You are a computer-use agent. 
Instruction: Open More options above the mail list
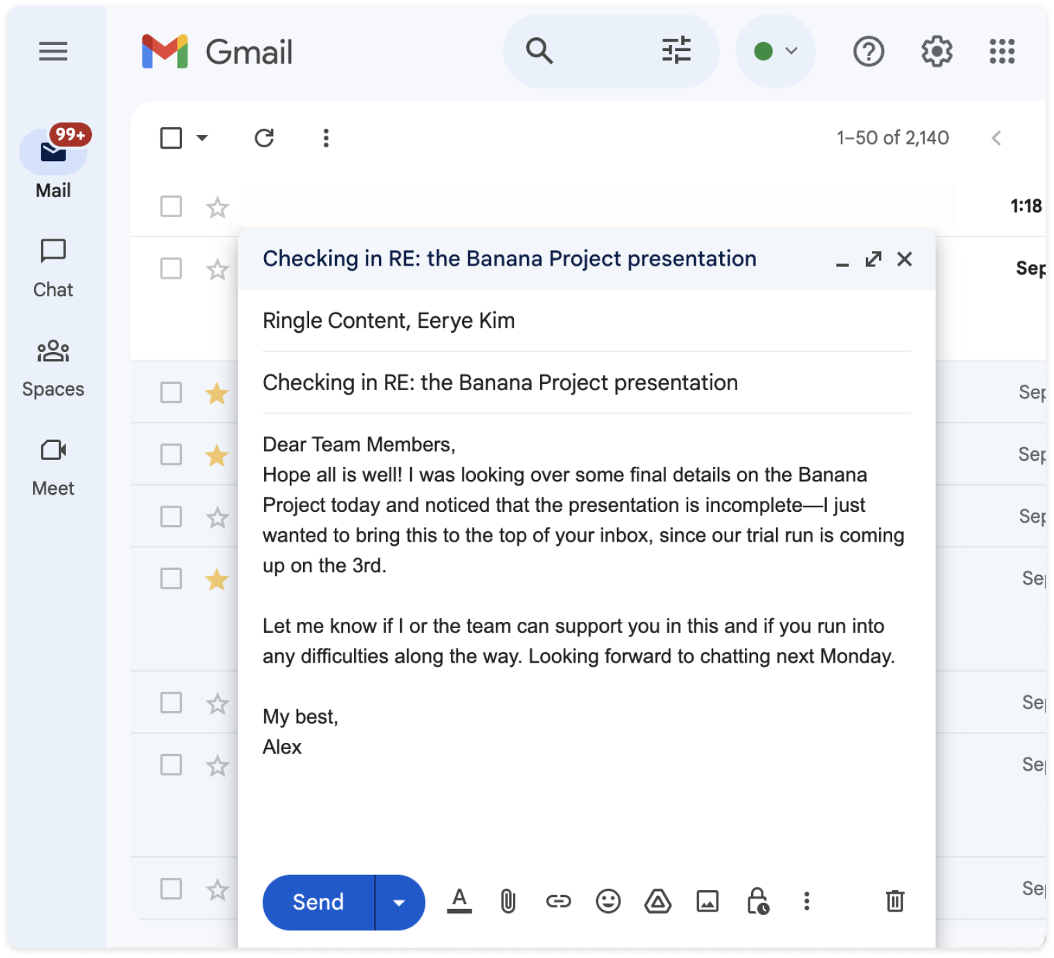pos(326,138)
